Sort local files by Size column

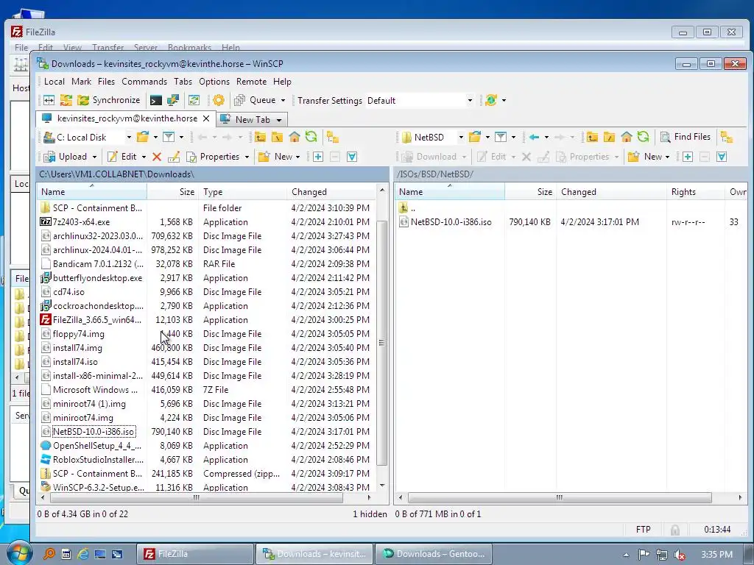pyautogui.click(x=173, y=192)
